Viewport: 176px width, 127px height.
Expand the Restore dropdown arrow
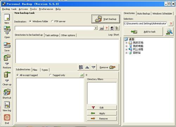point(7,64)
